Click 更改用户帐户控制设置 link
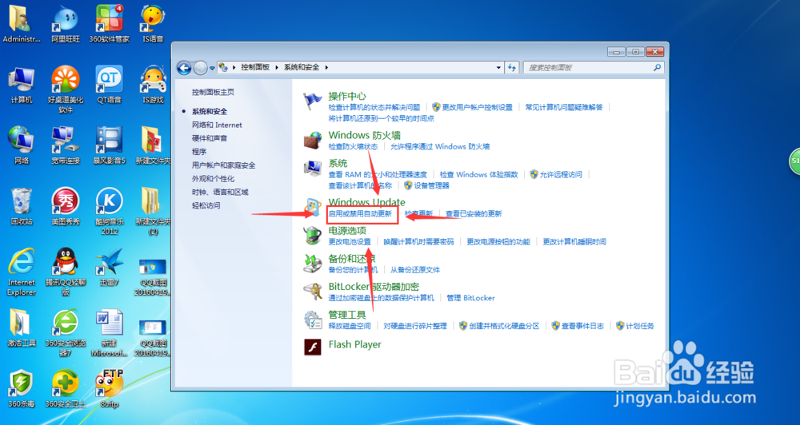800x425 pixels. (x=477, y=107)
